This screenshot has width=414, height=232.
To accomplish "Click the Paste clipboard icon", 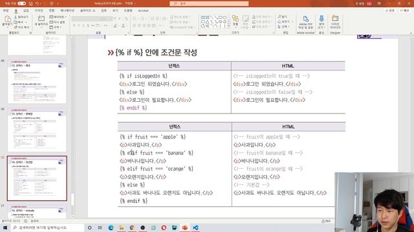I will 7,19.
